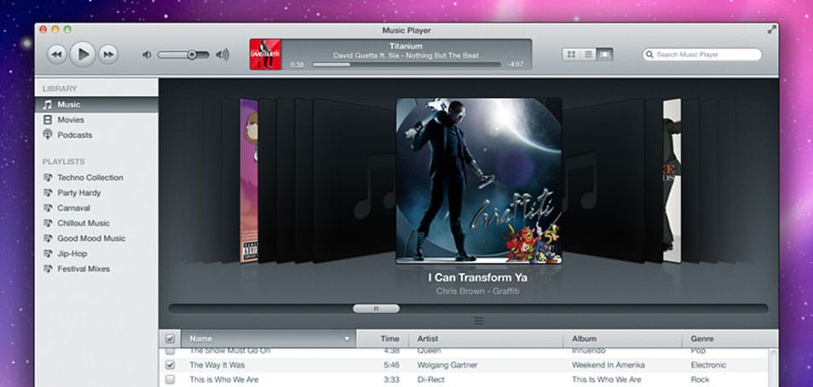The image size is (813, 387).
Task: Uncheck the The Way It Was checkbox
Action: tap(170, 365)
